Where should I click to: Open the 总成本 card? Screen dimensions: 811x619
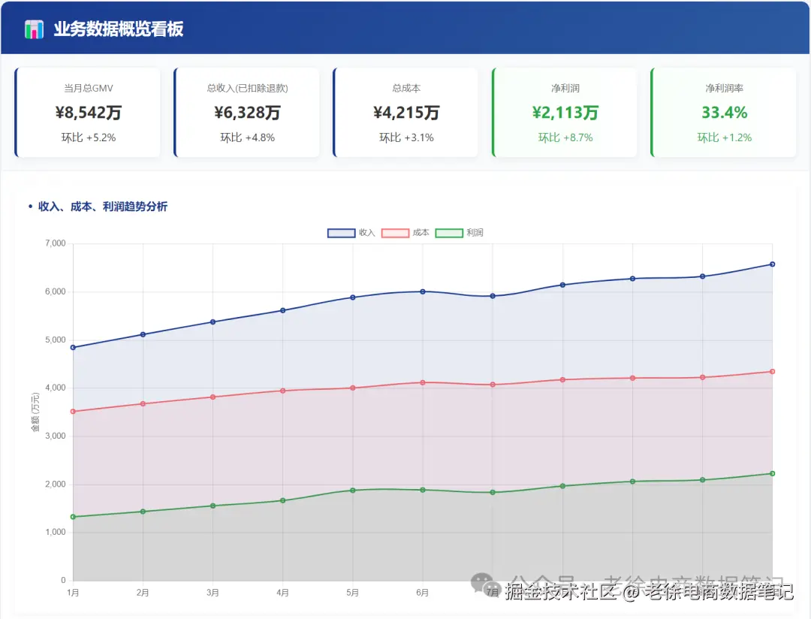406,113
